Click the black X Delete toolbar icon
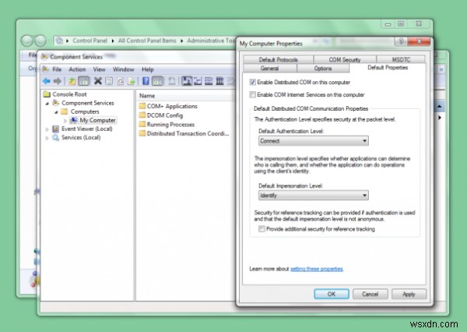Viewport: 467px width, 332px height. (x=98, y=81)
